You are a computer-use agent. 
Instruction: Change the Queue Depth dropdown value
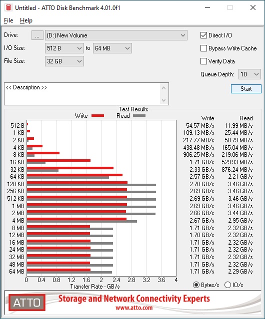(249, 74)
